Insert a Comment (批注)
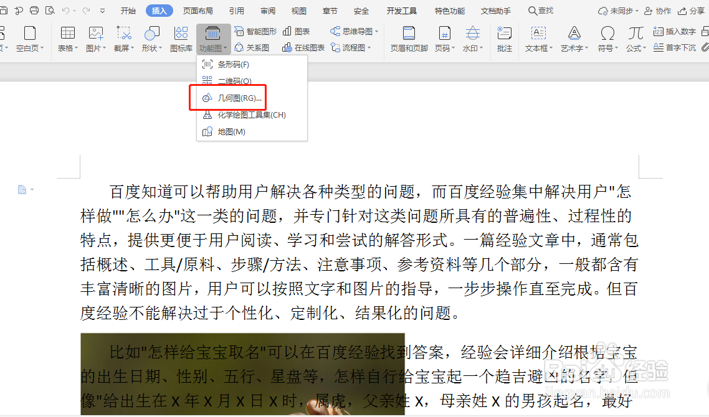Image resolution: width=709 pixels, height=417 pixels. [504, 39]
